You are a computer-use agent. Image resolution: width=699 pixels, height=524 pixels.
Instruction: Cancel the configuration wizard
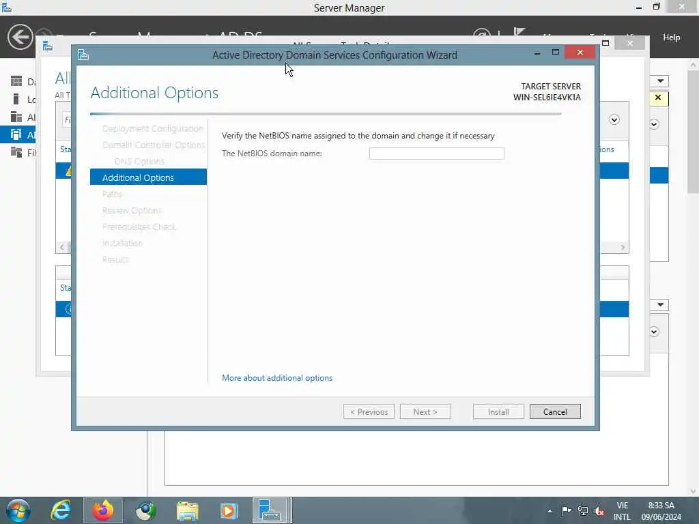tap(555, 411)
